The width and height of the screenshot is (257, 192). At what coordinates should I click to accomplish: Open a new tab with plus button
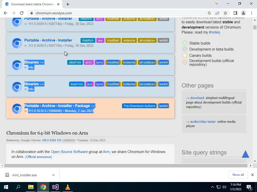click(x=68, y=4)
